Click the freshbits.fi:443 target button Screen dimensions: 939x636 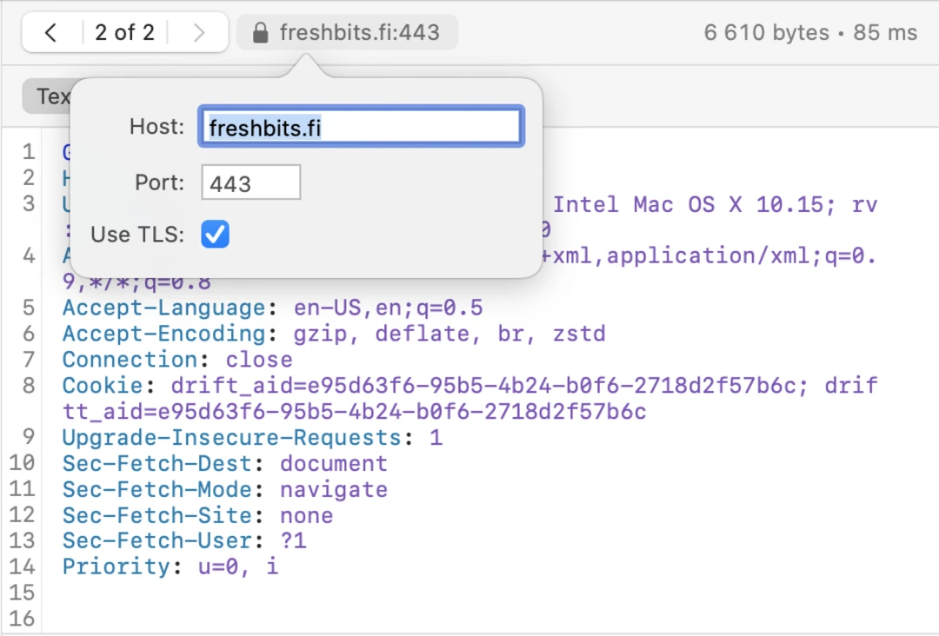point(358,33)
